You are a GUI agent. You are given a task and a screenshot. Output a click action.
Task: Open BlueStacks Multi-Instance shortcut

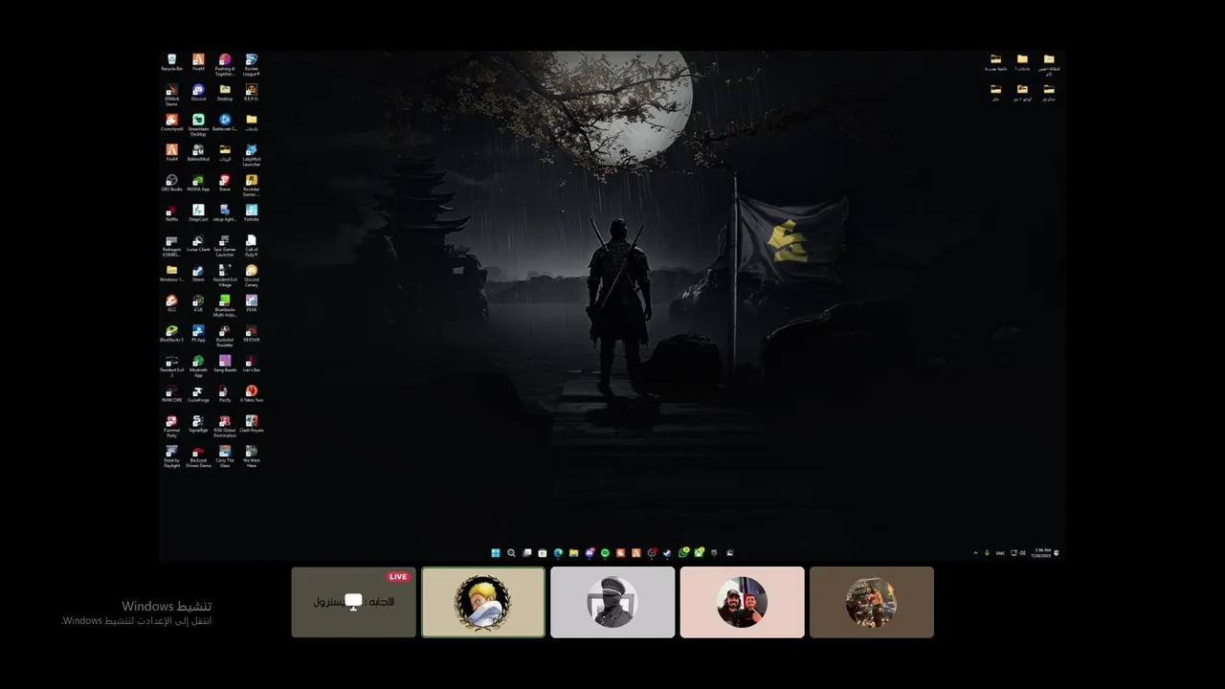click(225, 305)
